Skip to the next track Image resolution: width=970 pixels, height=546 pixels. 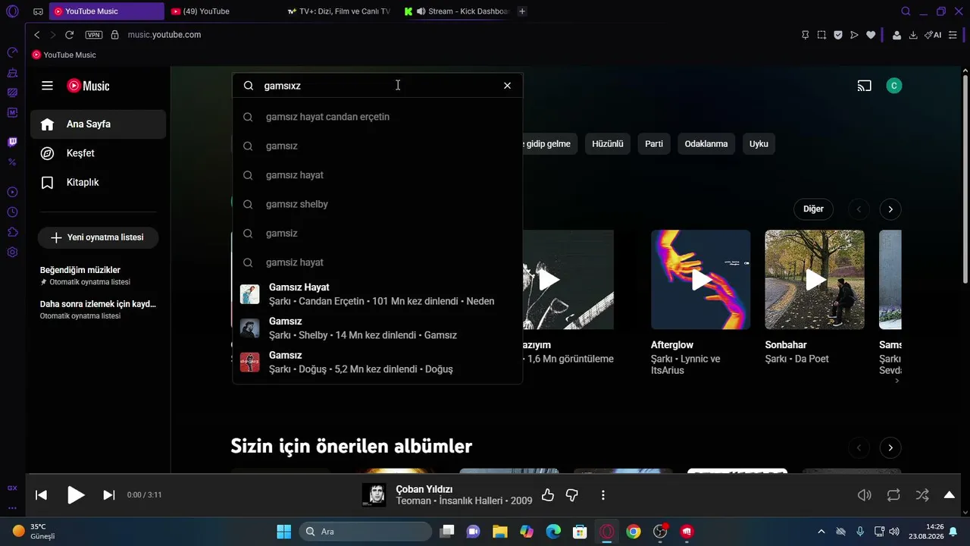point(109,495)
